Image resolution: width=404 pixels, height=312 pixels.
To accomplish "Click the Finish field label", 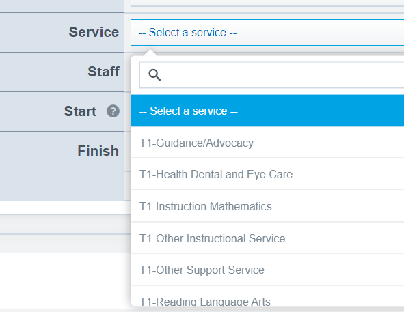I will (98, 151).
